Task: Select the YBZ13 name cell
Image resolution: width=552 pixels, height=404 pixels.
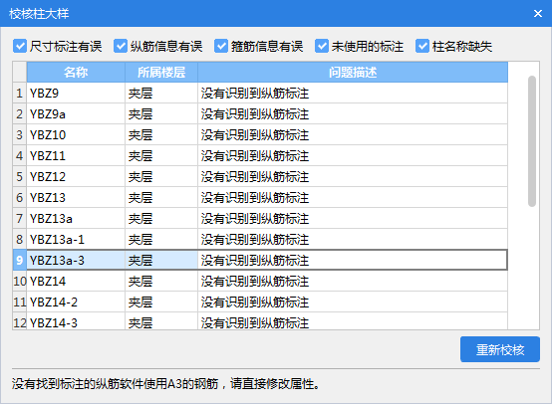Action: [x=76, y=198]
